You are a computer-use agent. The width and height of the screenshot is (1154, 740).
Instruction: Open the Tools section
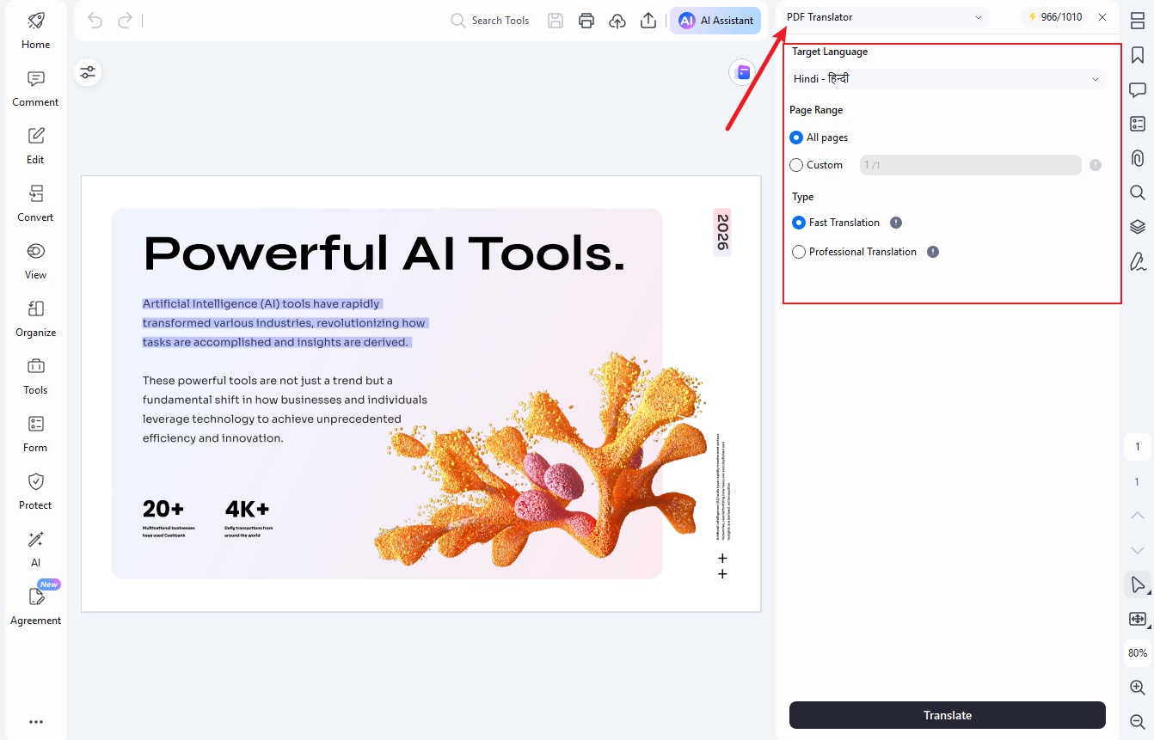pos(35,376)
